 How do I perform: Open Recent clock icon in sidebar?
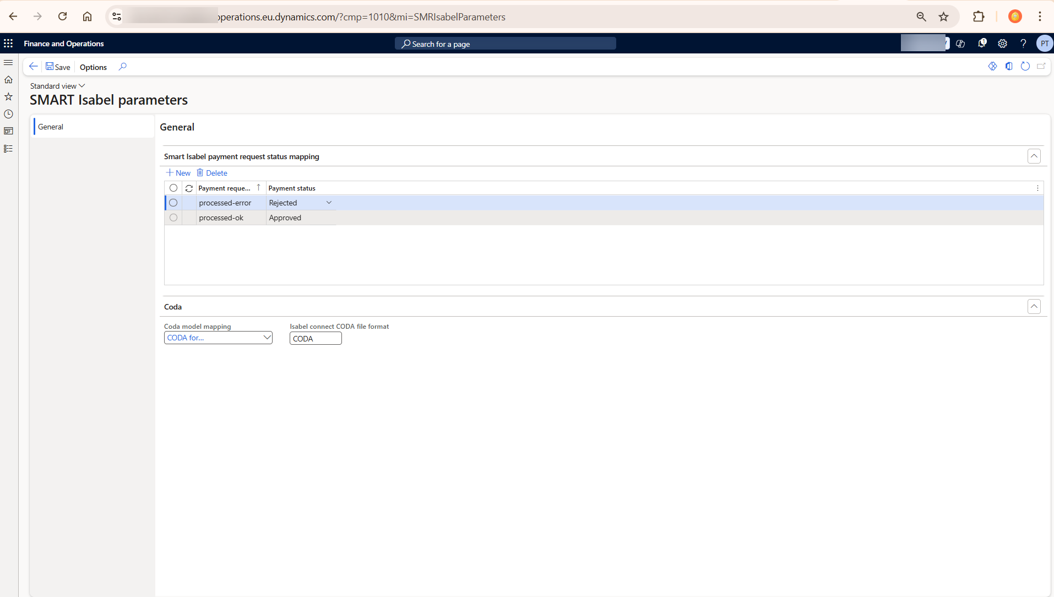(8, 114)
